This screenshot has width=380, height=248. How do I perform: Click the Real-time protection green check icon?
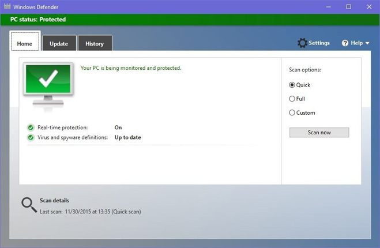[x=31, y=127]
